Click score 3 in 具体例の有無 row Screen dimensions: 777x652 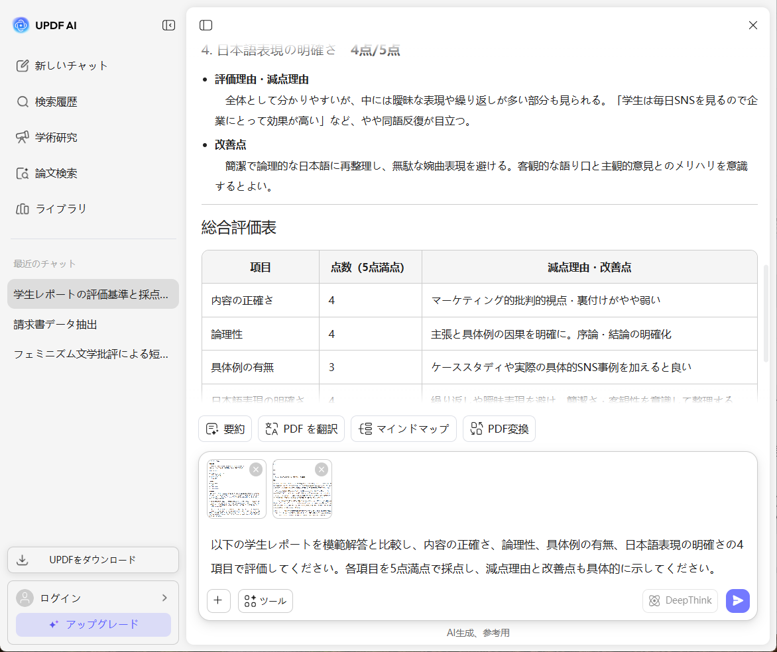331,367
